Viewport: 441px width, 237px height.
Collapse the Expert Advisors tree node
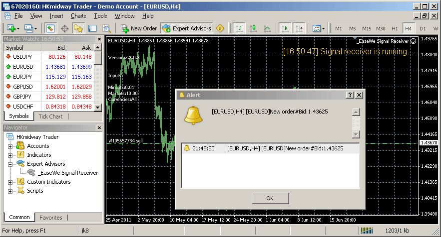[x=10, y=164]
